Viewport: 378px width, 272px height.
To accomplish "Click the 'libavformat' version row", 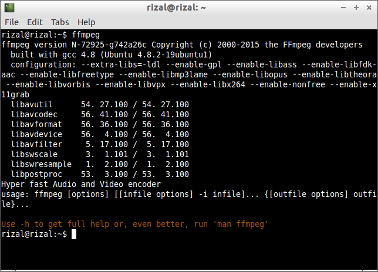I will click(100, 124).
